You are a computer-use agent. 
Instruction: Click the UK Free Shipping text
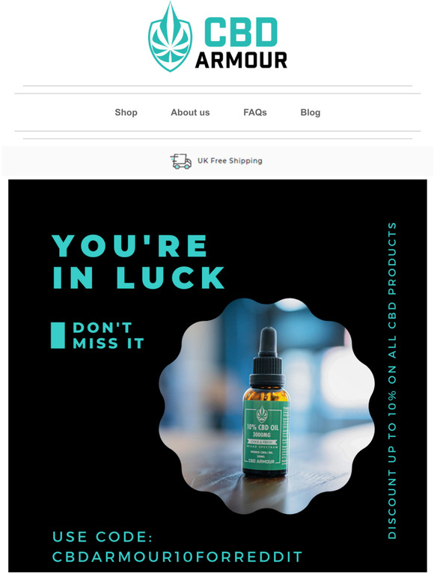[230, 161]
